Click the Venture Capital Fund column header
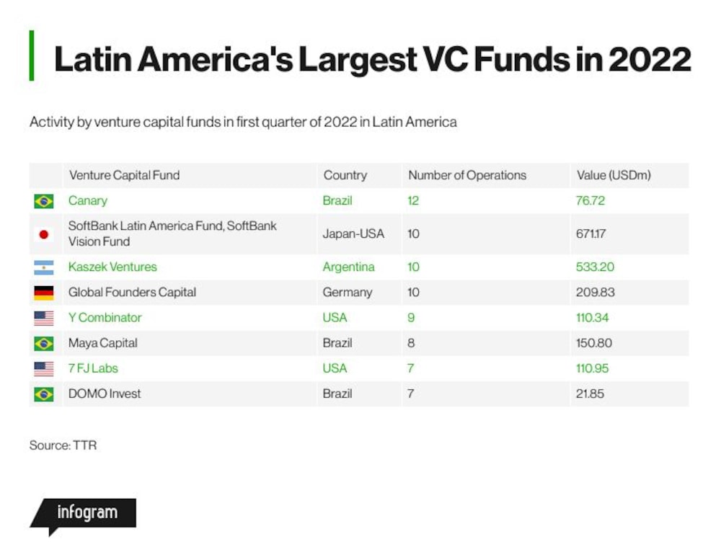 (x=125, y=175)
